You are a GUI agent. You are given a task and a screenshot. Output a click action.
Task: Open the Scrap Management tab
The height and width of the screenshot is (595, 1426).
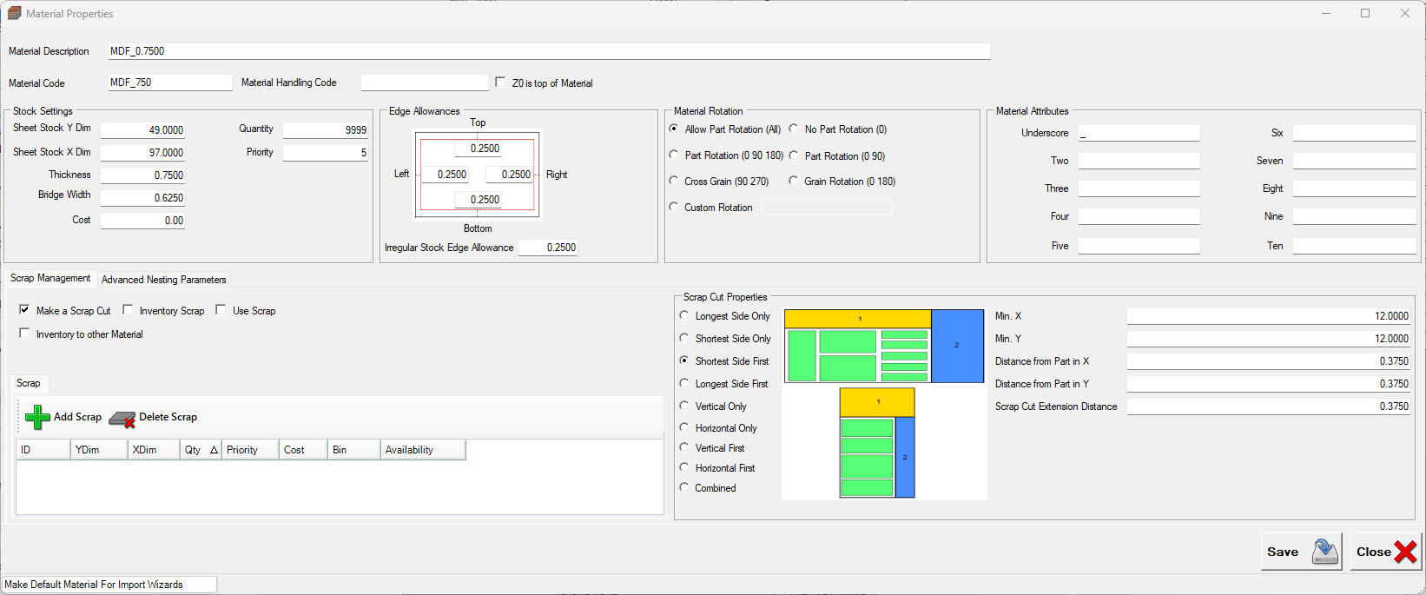coord(50,279)
